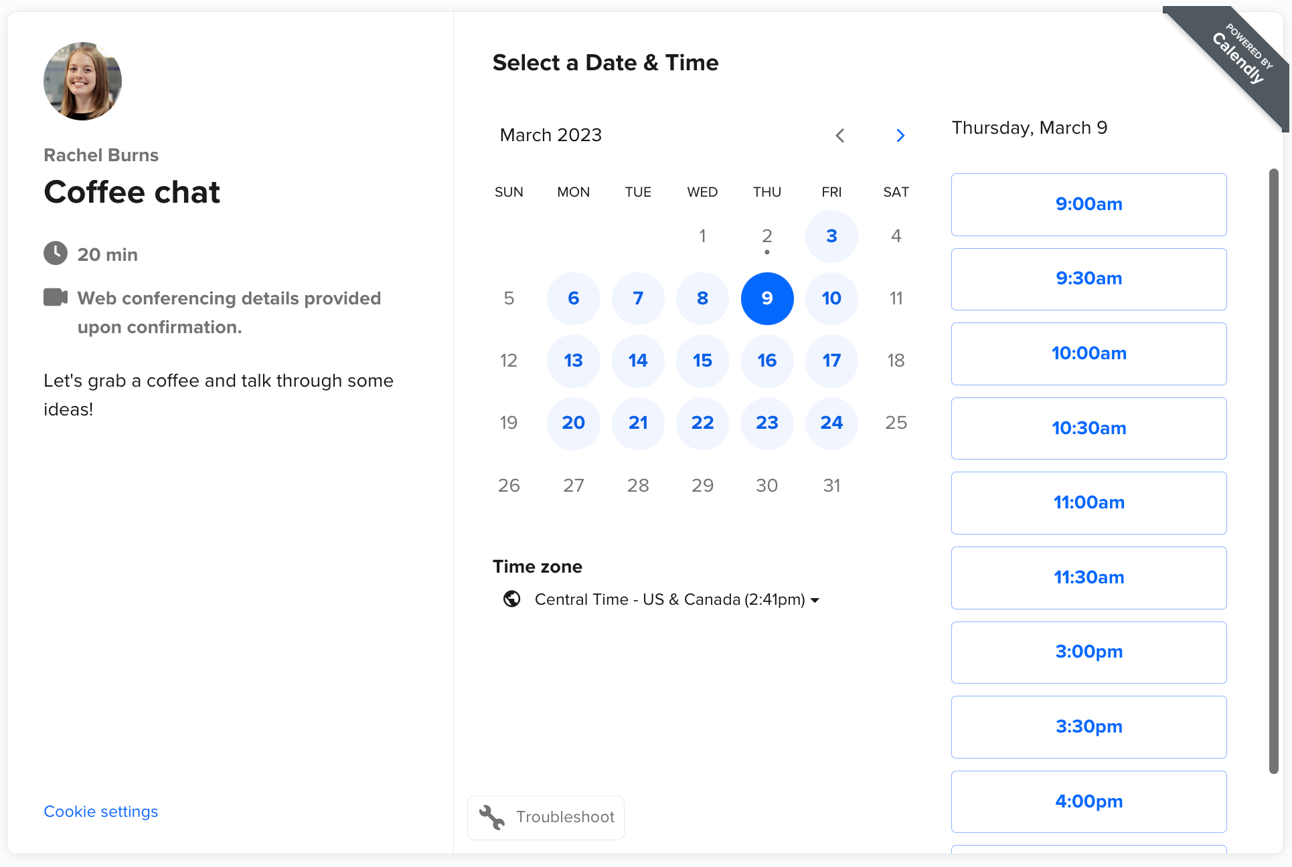Choose March 24 on the calendar
This screenshot has height=867, width=1292.
pyautogui.click(x=831, y=423)
